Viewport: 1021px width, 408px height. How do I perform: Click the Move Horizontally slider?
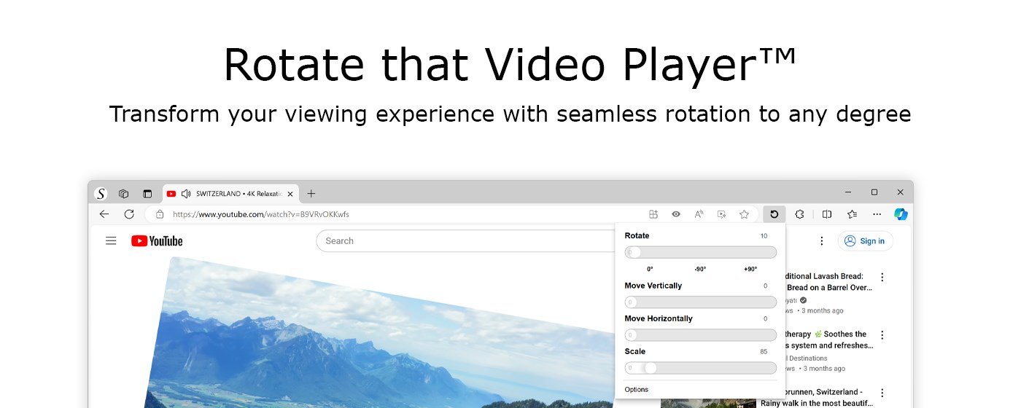[700, 334]
